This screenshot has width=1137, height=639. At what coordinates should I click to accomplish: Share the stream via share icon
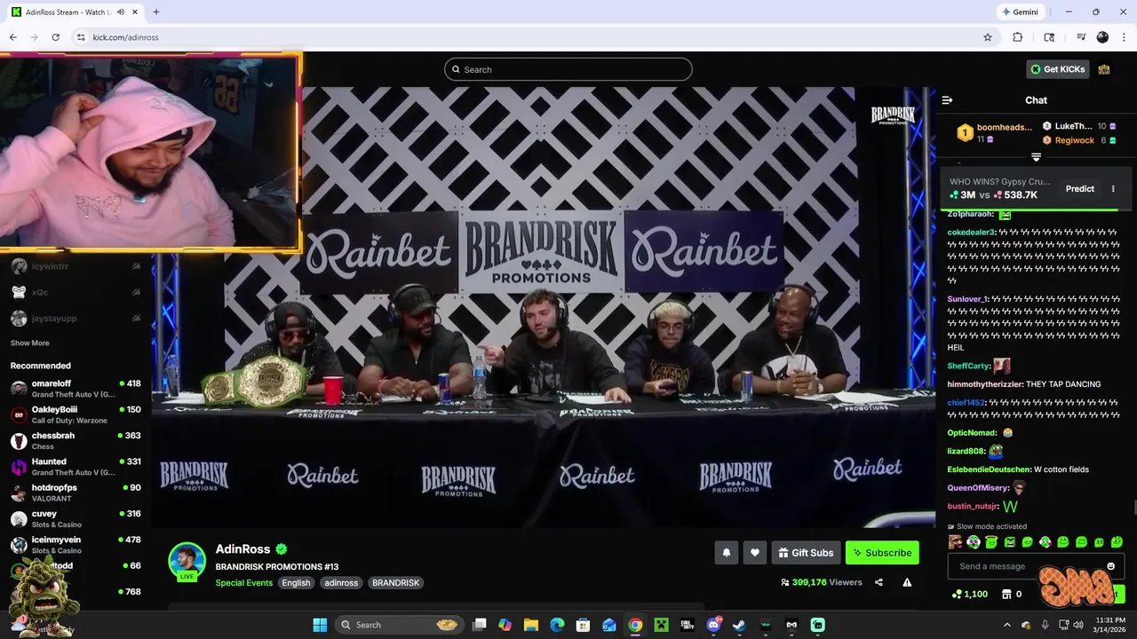(879, 582)
